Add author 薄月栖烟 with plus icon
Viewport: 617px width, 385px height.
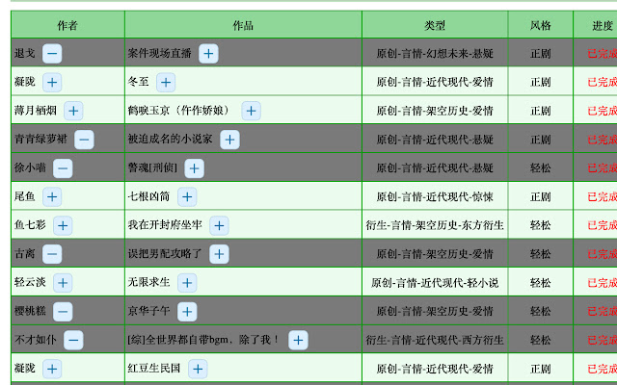tap(73, 111)
